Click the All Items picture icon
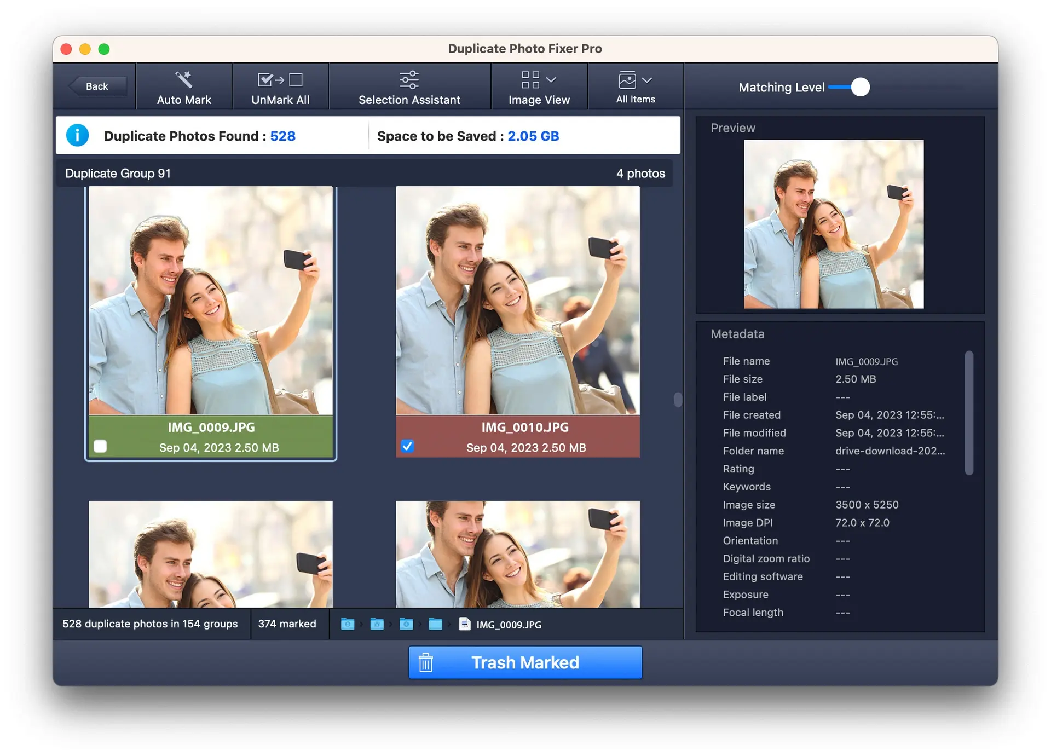This screenshot has height=756, width=1051. click(627, 80)
